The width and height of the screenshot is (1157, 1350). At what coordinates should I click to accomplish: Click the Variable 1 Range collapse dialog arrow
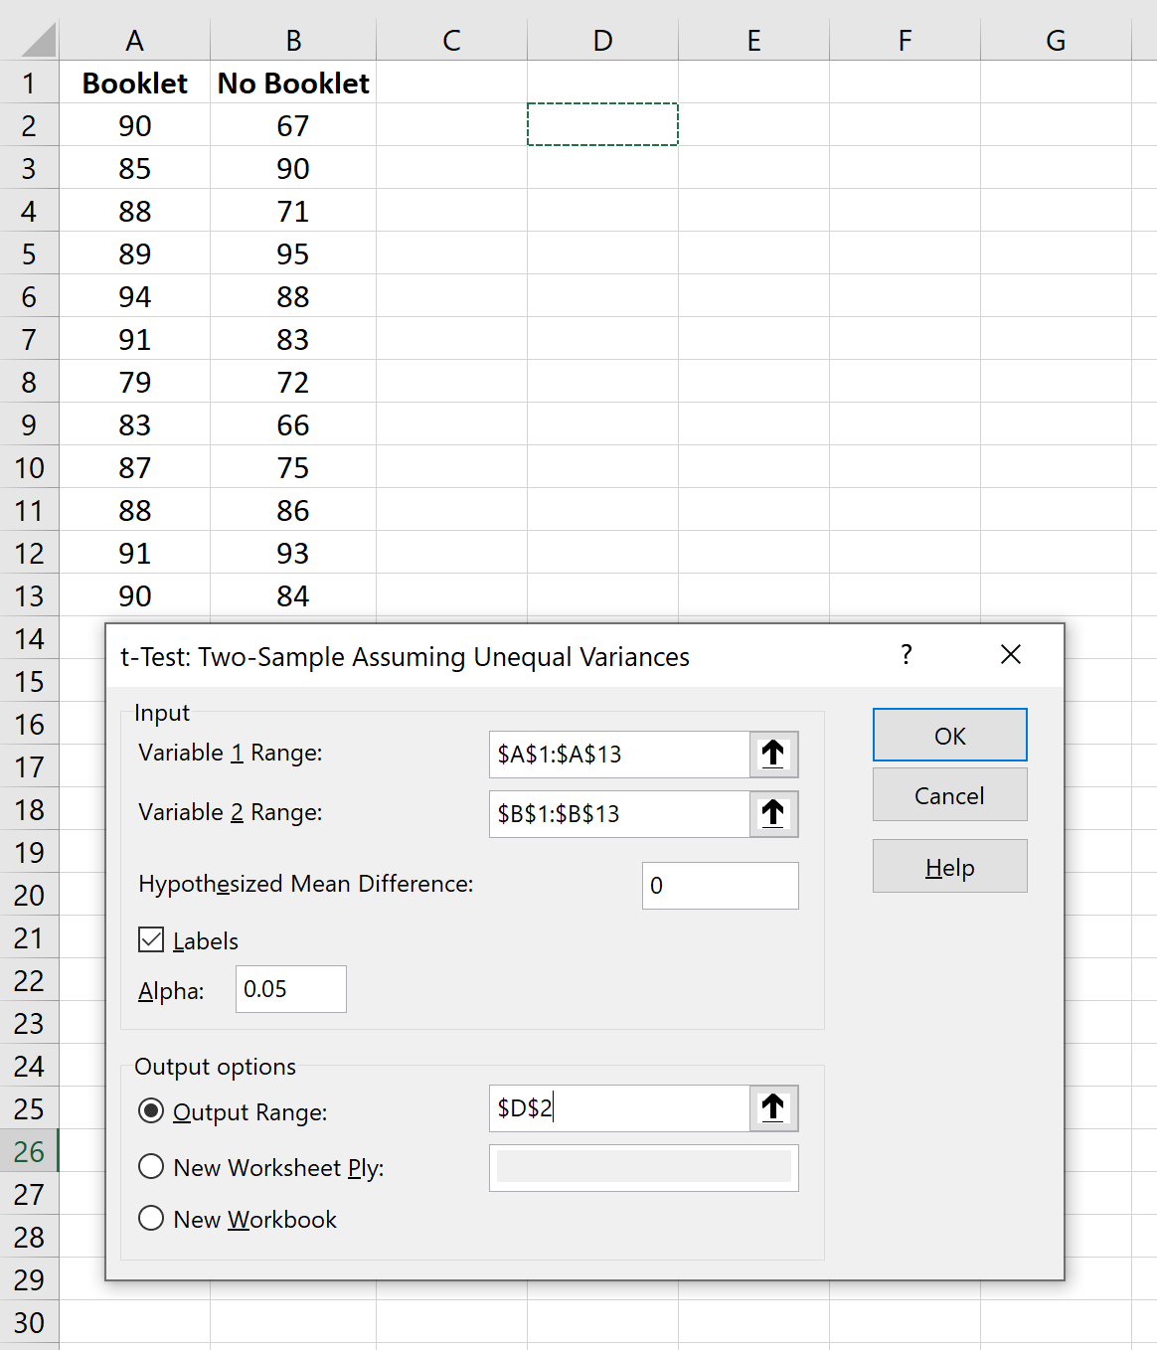pos(773,754)
